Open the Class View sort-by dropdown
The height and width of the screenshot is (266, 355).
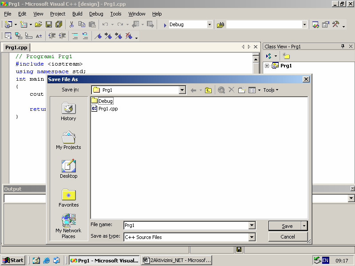(x=276, y=56)
